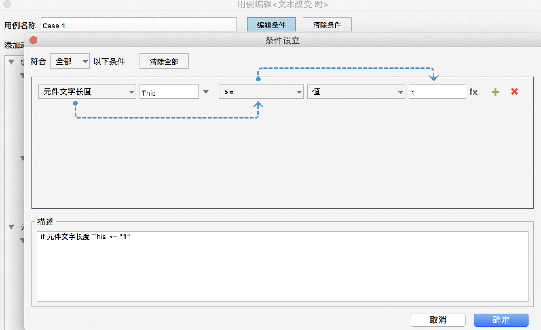Open the fx expression editor
Viewport: 541px width, 330px height.
coord(474,92)
